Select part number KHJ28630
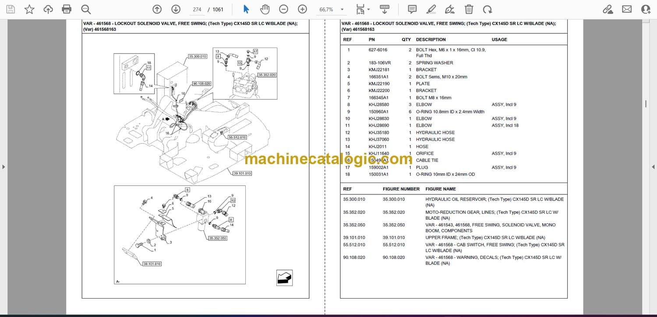657x317 pixels. [x=378, y=119]
